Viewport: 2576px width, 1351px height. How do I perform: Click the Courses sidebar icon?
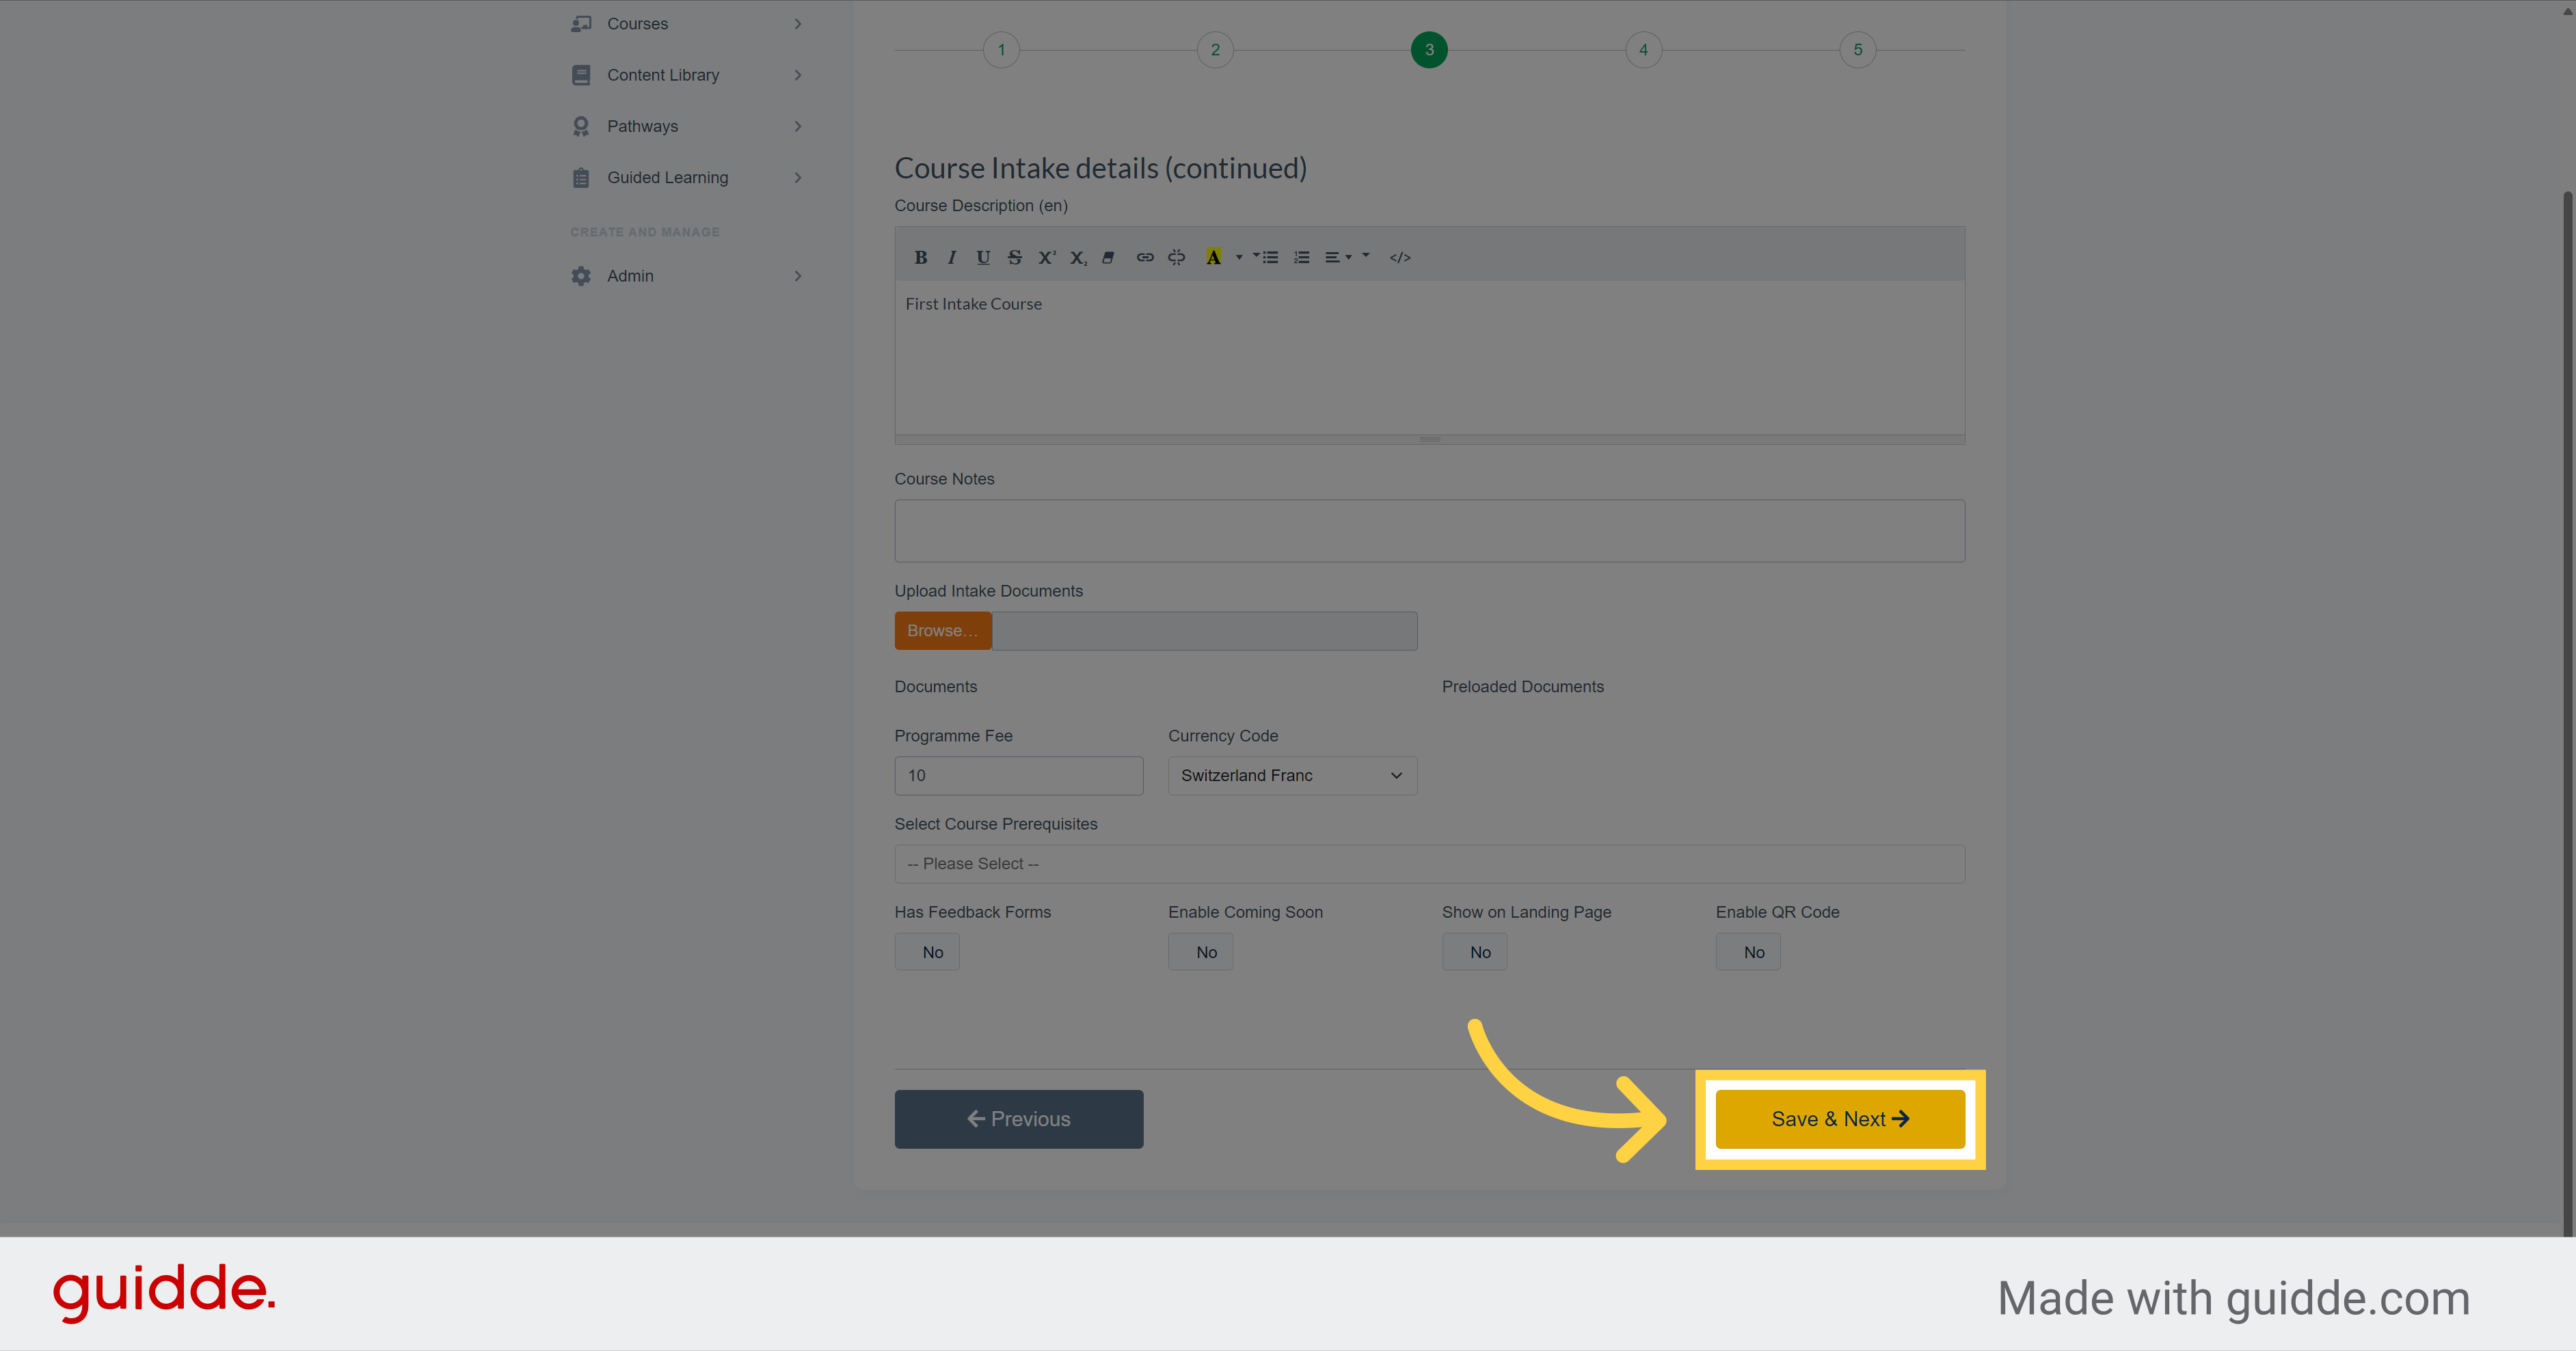pos(581,23)
